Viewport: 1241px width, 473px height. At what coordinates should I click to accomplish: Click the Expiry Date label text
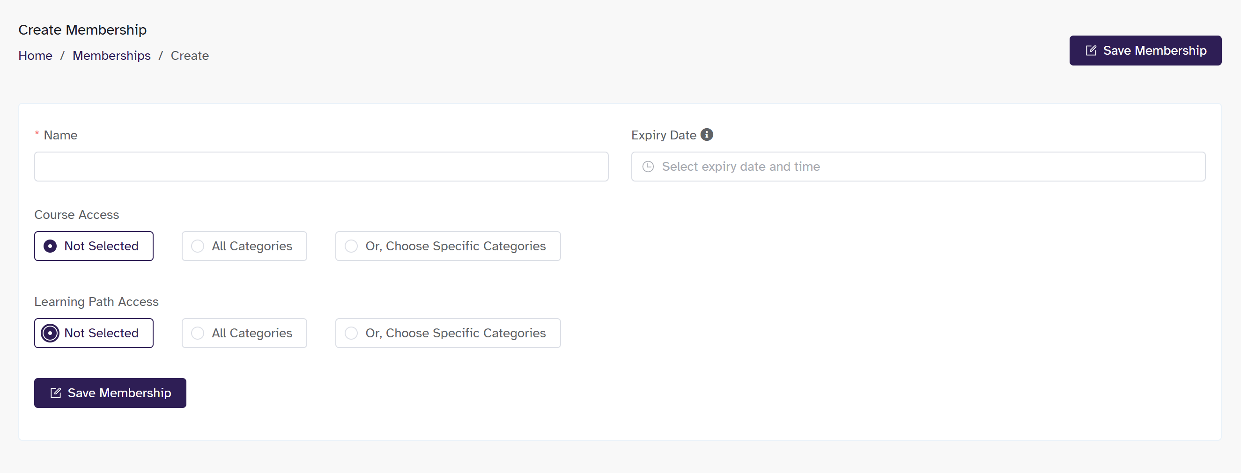pos(664,135)
